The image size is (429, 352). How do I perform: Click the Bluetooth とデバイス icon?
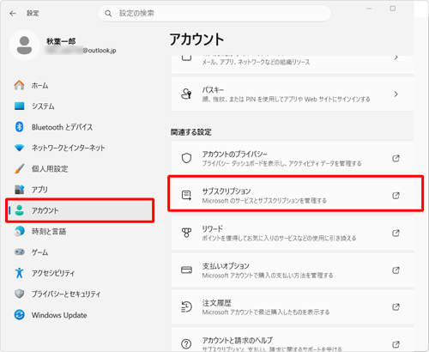click(x=19, y=127)
